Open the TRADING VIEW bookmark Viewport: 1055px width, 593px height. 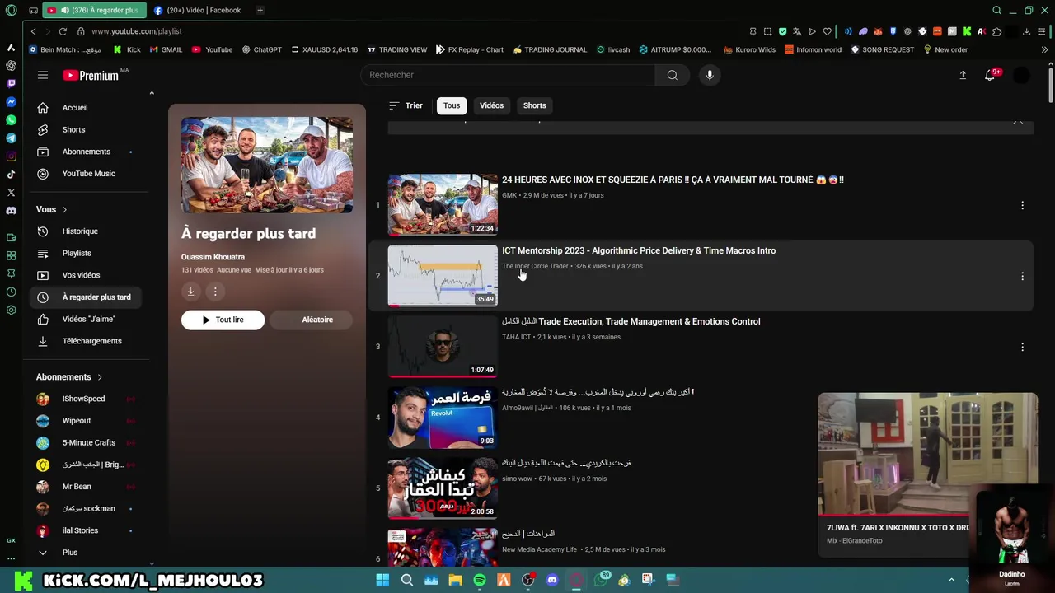(x=397, y=49)
